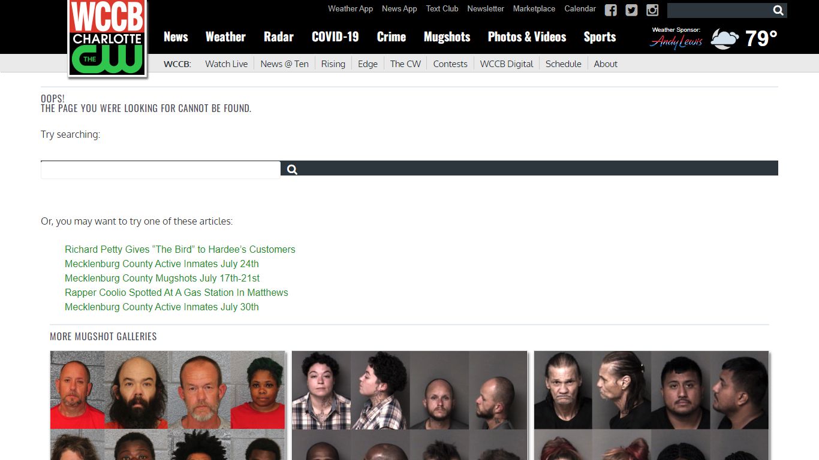Image resolution: width=819 pixels, height=460 pixels.
Task: Visit the Marketplace link
Action: [534, 8]
